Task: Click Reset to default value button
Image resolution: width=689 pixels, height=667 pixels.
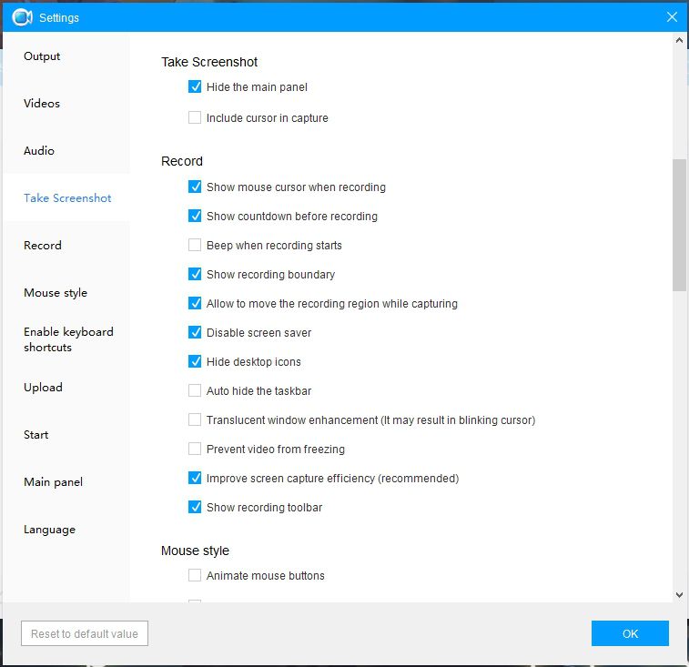Action: 85,633
